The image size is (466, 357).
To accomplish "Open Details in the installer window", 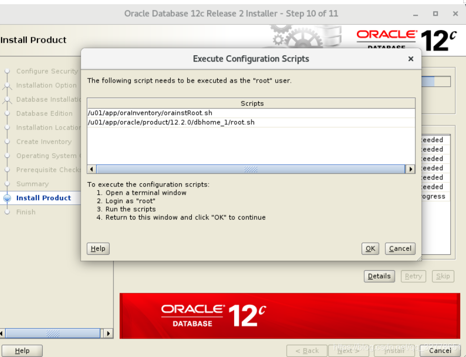I will [379, 276].
